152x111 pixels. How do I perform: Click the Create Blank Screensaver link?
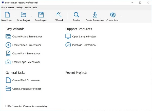pos(26,80)
